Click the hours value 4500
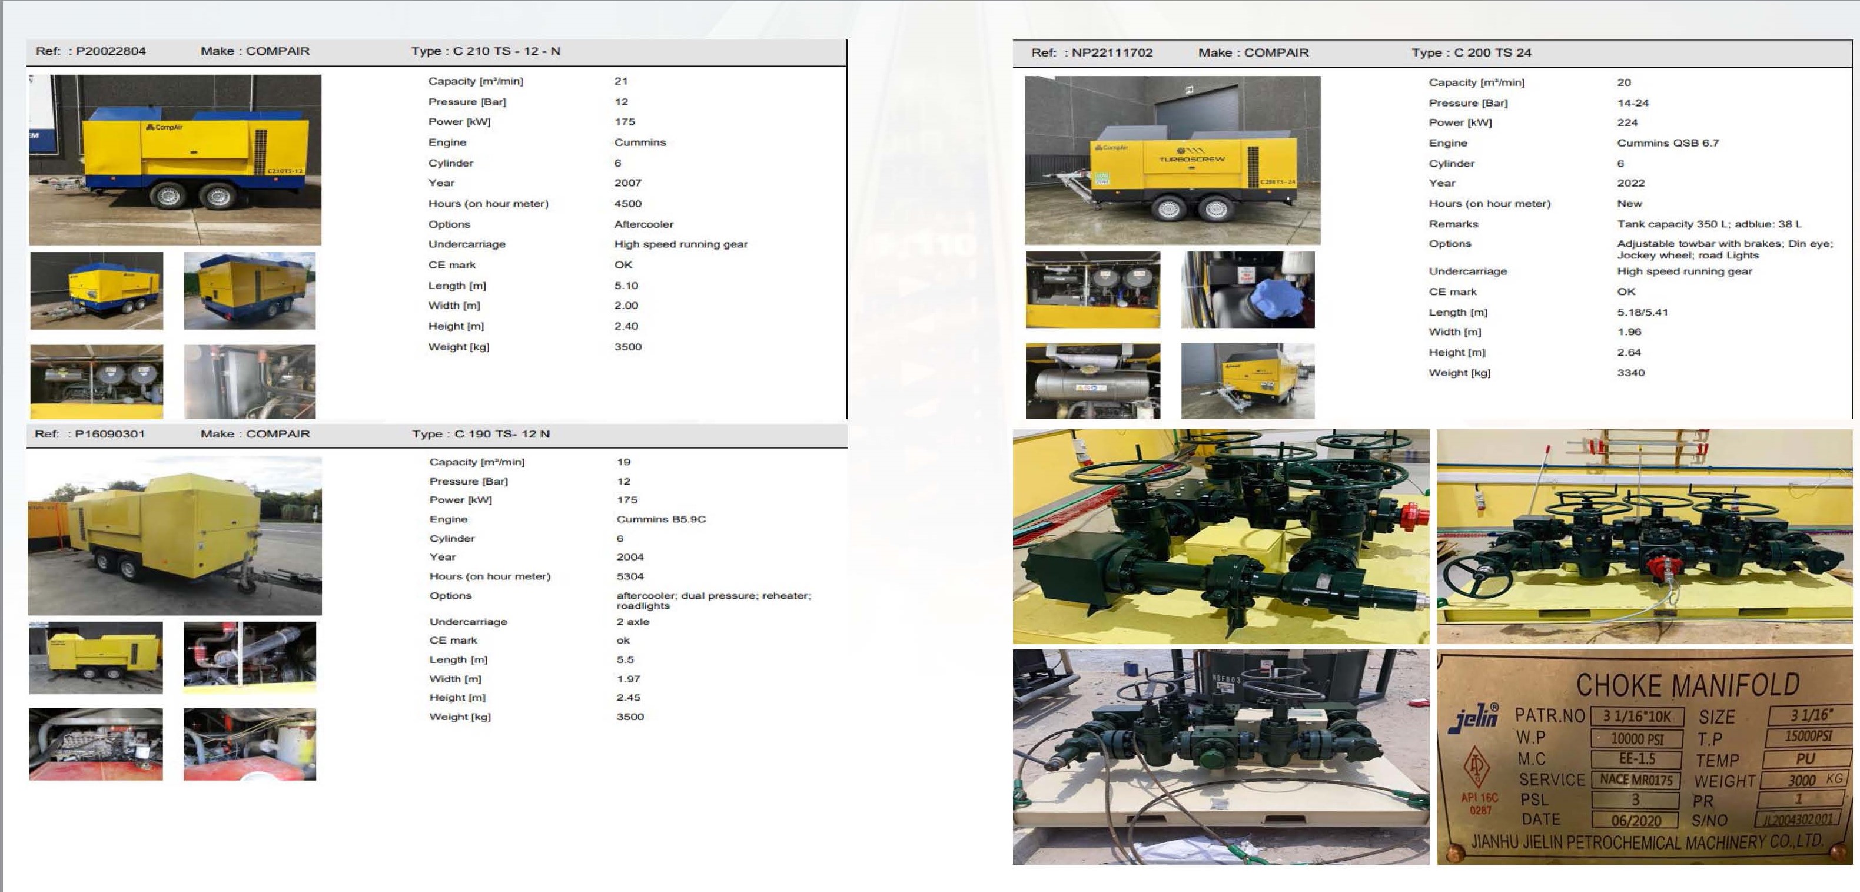The image size is (1860, 892). [627, 204]
